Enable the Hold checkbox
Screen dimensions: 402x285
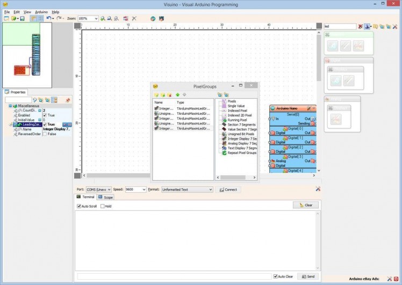tap(102, 206)
